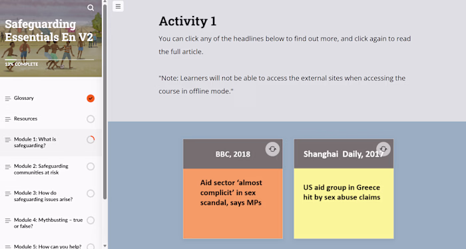Go to Module 2: Safeguarding communities at risk
The image size is (466, 249).
[x=41, y=169]
